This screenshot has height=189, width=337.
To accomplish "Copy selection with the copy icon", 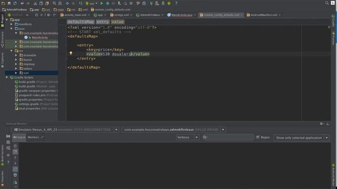I will [x=41, y=3].
